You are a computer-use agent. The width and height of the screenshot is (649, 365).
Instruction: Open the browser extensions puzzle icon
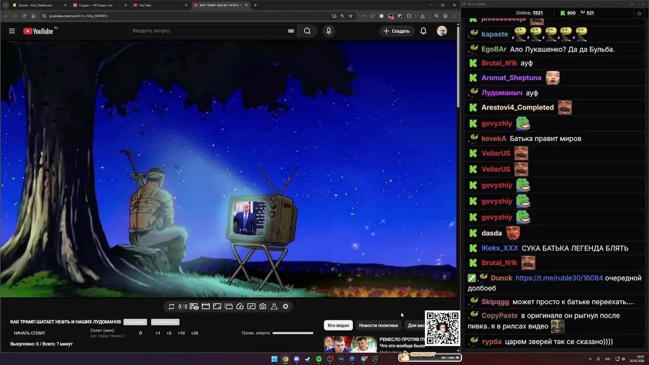click(x=409, y=16)
